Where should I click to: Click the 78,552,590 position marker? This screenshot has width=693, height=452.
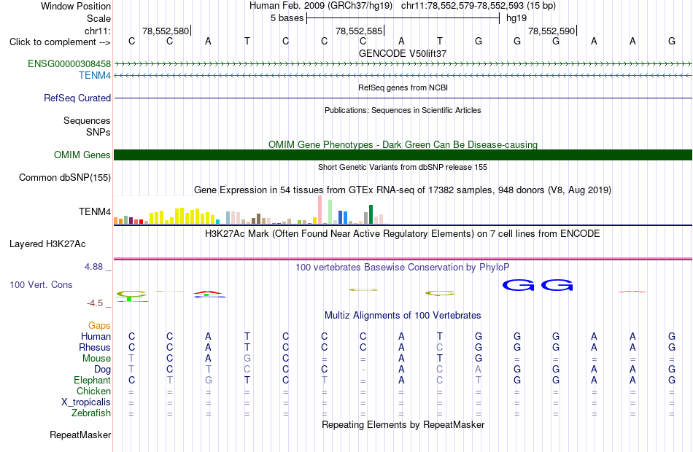coord(551,31)
